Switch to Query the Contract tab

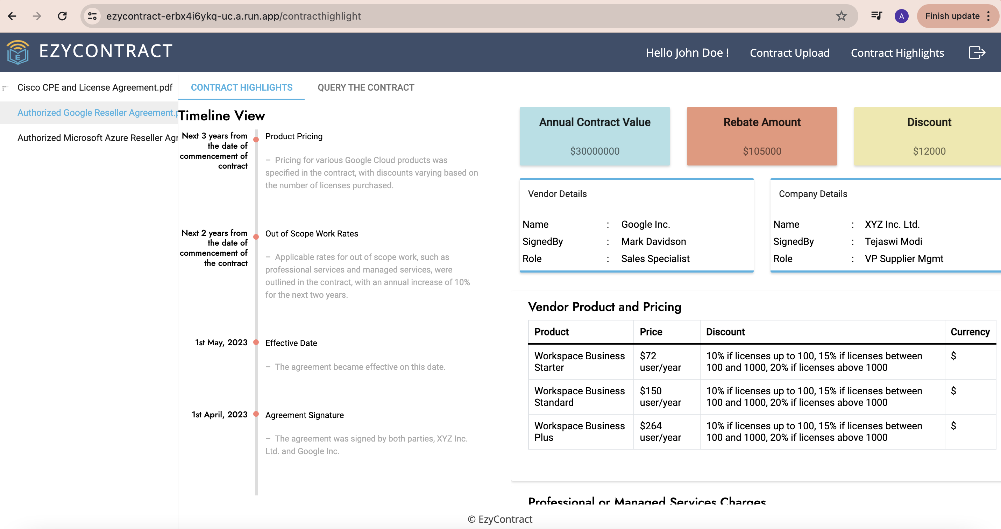365,87
